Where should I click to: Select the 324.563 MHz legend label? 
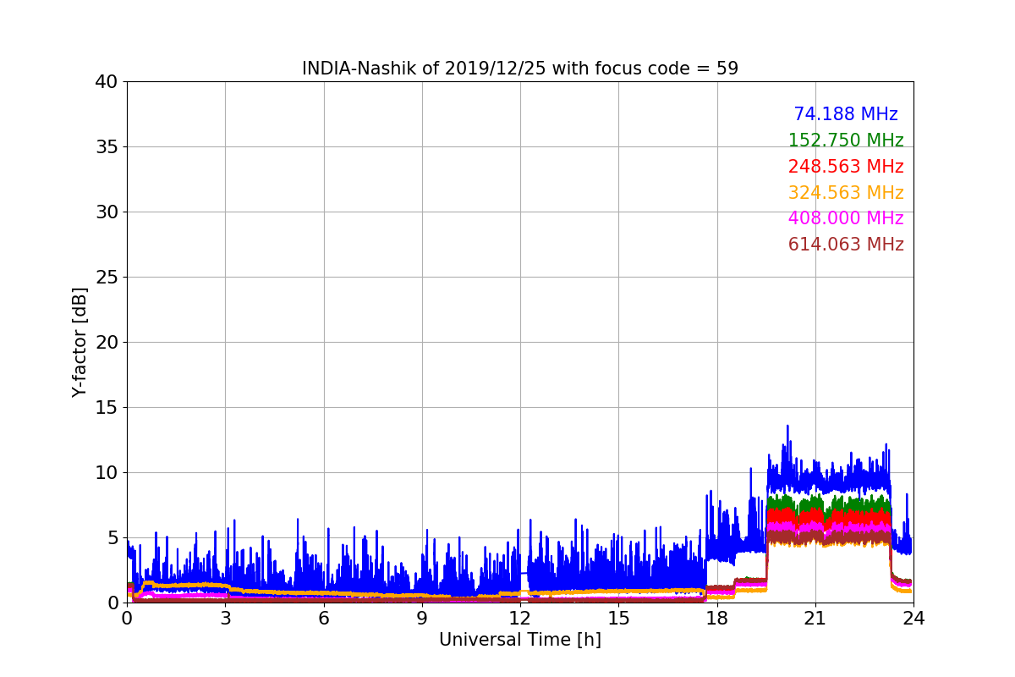coord(846,193)
